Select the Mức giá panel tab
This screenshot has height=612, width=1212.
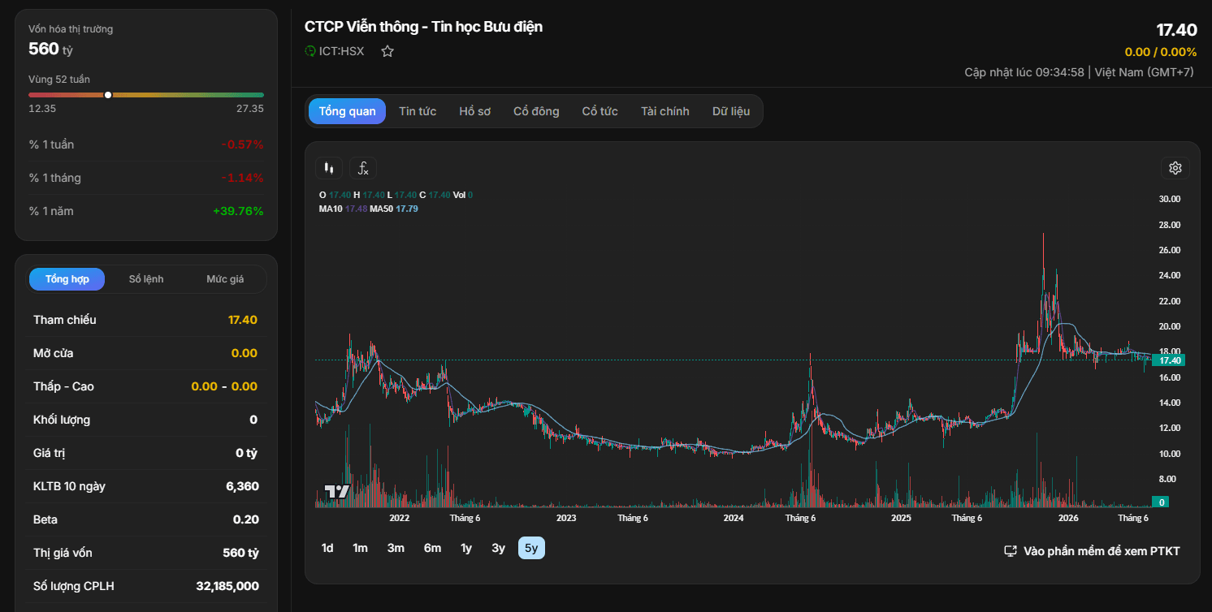225,279
